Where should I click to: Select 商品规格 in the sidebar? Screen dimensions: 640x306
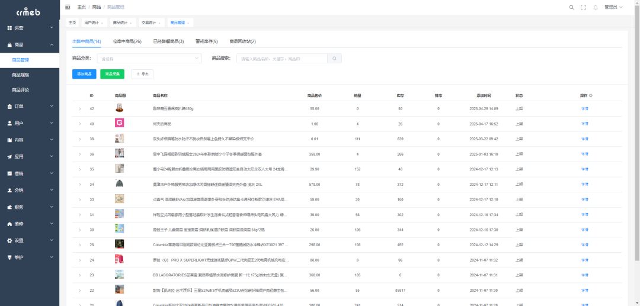(x=21, y=75)
